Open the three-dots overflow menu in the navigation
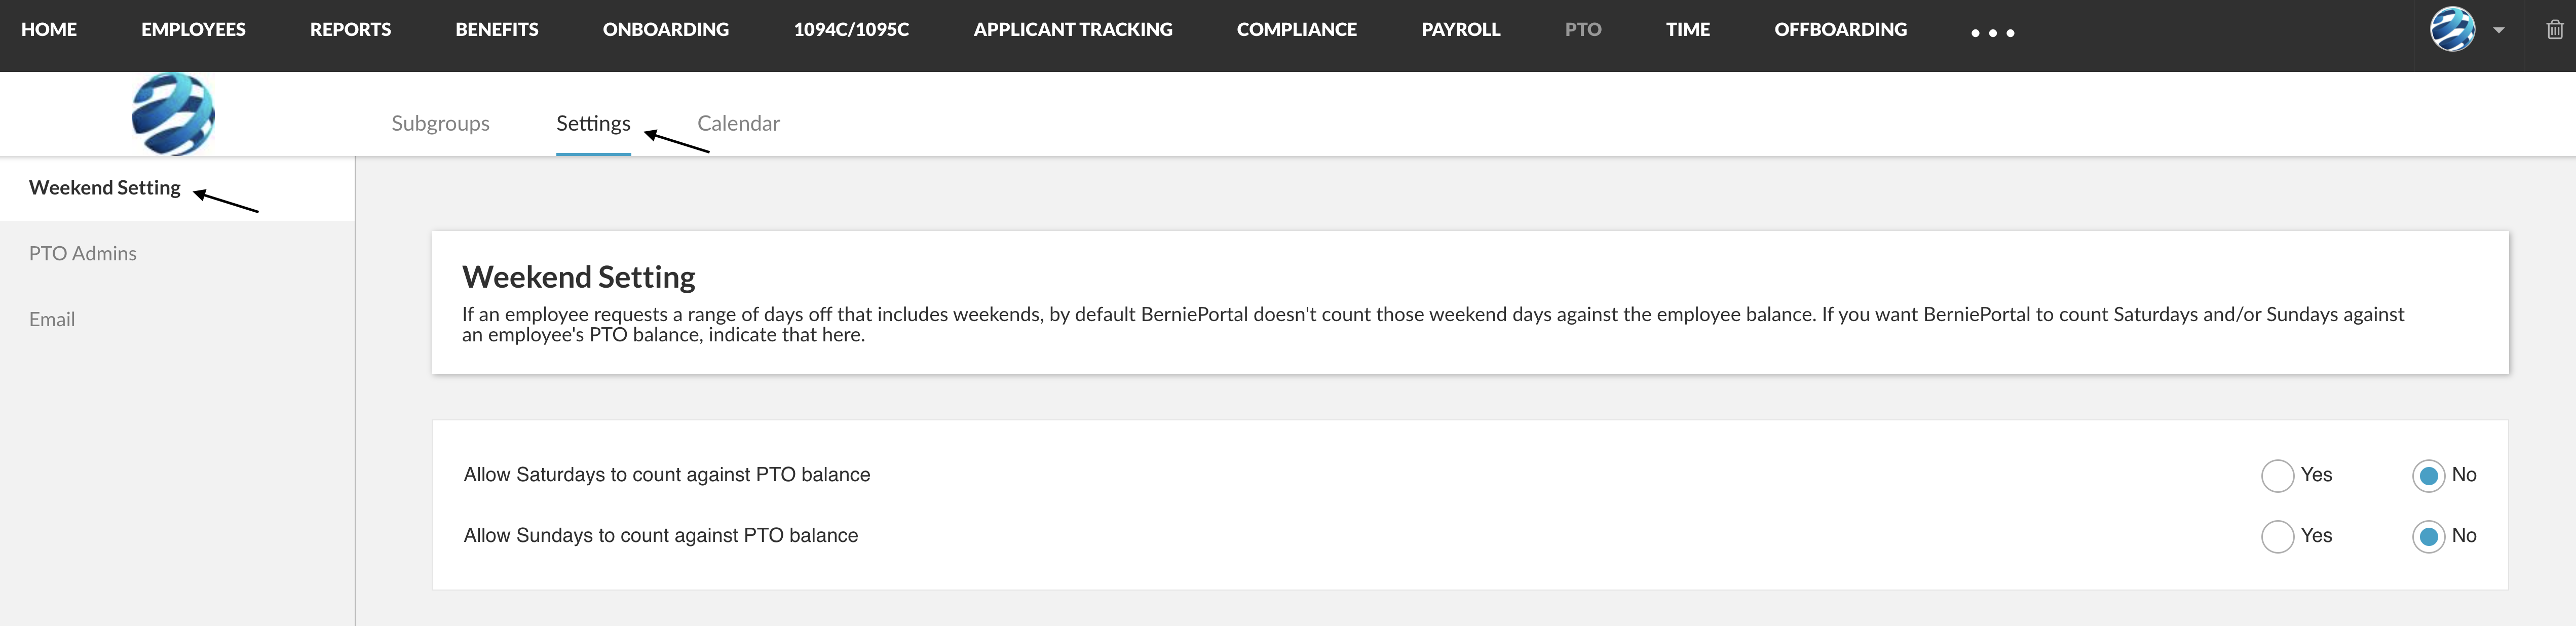Image resolution: width=2576 pixels, height=626 pixels. (1992, 33)
